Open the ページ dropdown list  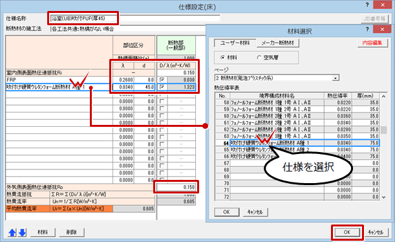(x=336, y=78)
